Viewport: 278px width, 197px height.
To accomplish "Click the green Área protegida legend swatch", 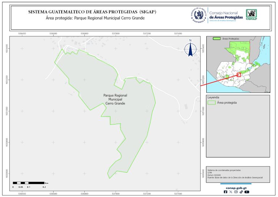I will (211, 103).
